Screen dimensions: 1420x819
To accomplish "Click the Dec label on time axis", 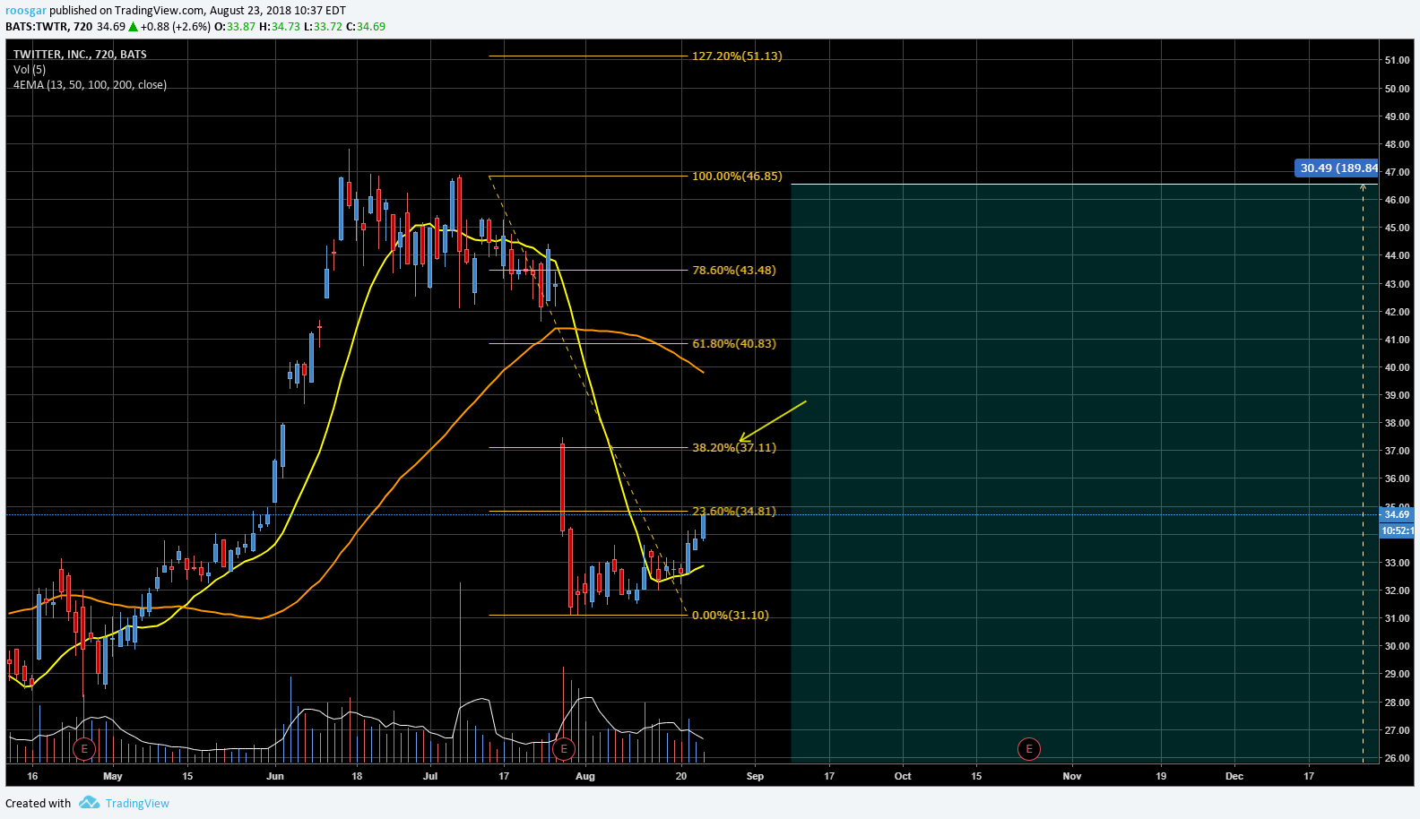I will pos(1234,776).
